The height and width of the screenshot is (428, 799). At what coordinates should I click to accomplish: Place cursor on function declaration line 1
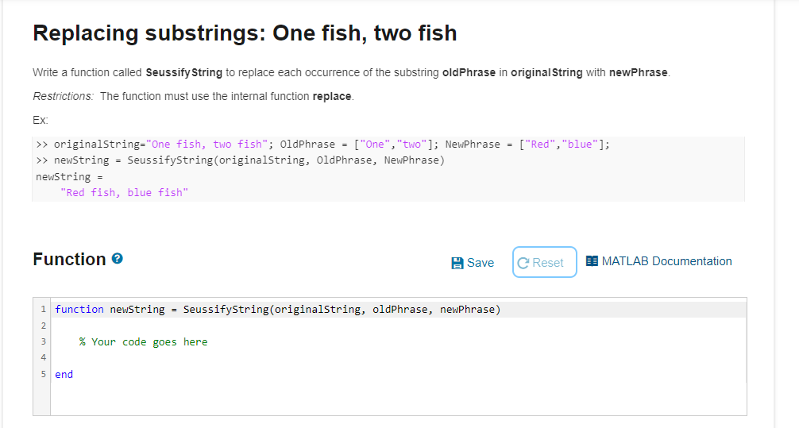pyautogui.click(x=398, y=309)
